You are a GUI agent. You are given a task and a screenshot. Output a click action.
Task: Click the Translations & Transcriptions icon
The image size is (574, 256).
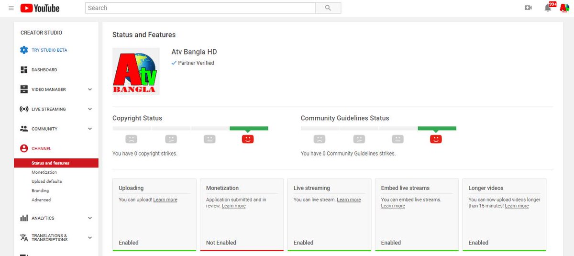coord(24,238)
